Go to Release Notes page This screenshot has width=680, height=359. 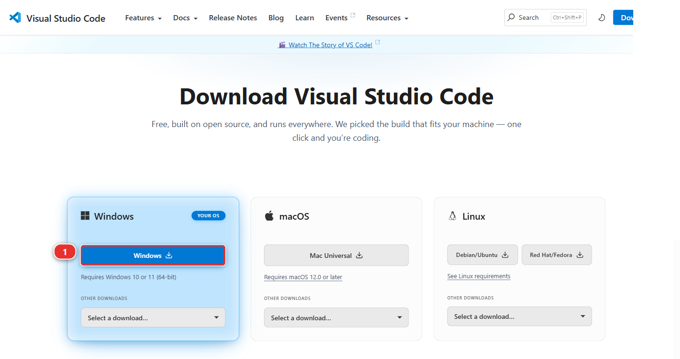(233, 18)
